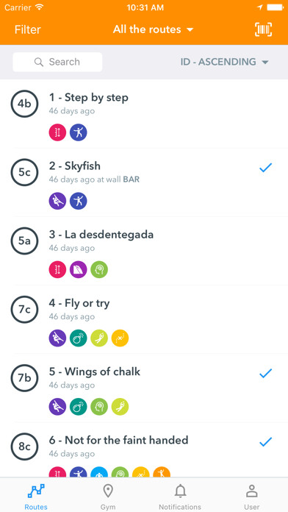The image size is (288, 512).
Task: Open the All the routes dropdown
Action: pyautogui.click(x=154, y=29)
